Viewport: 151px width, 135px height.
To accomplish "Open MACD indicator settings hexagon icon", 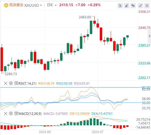I will [11, 113].
